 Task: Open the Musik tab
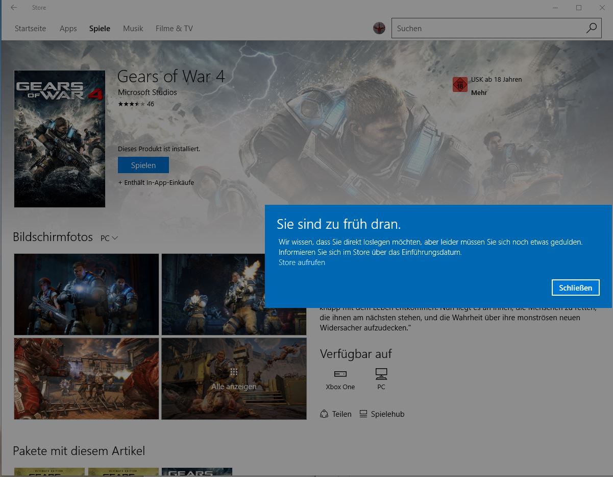click(133, 29)
